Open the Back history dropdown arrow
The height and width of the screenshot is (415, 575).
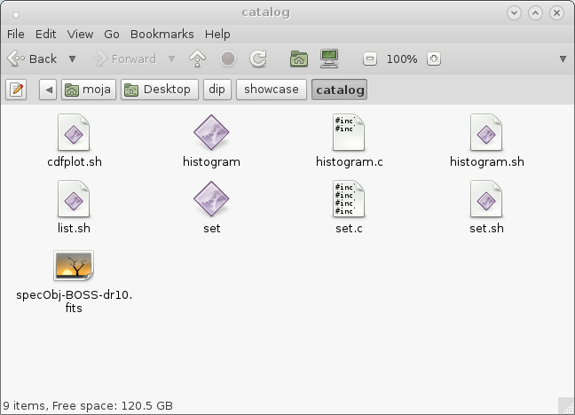[72, 59]
